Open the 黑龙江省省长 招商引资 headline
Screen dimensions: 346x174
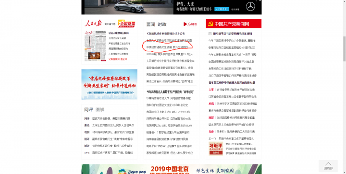(x=170, y=81)
